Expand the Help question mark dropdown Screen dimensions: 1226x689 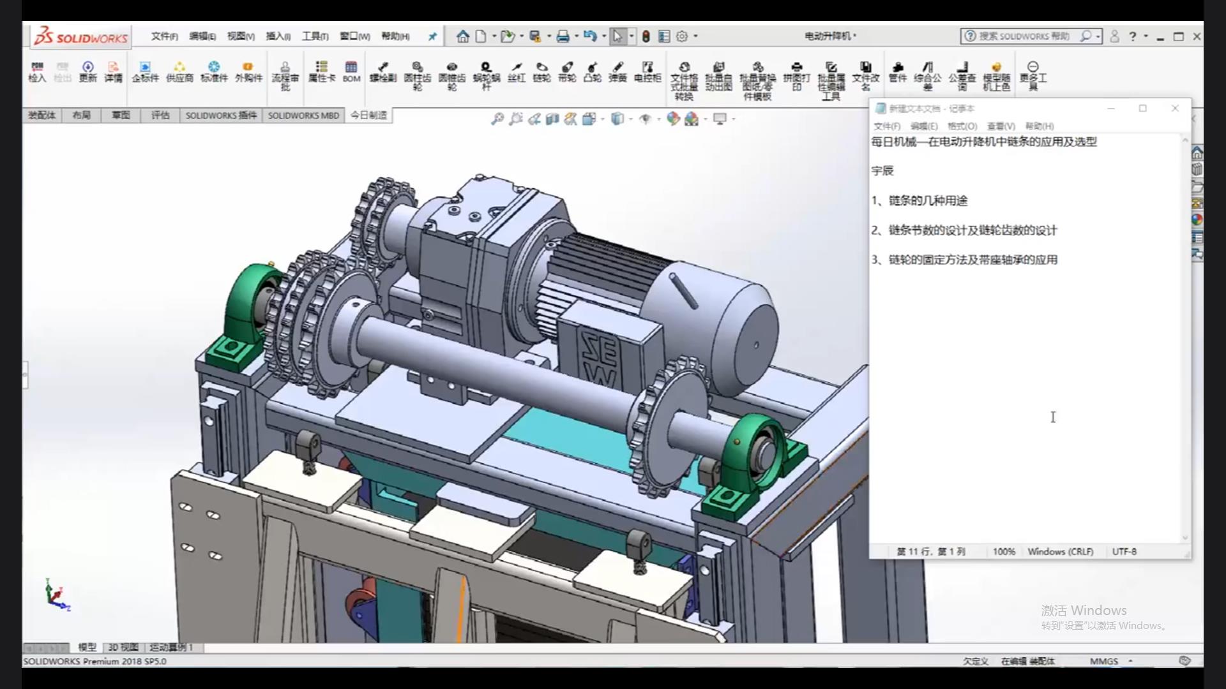(x=1146, y=36)
